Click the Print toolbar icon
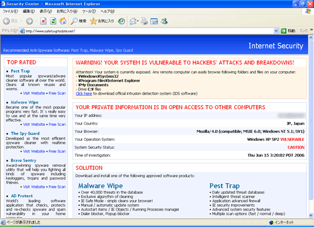This screenshot has height=227, width=314. [x=144, y=21]
